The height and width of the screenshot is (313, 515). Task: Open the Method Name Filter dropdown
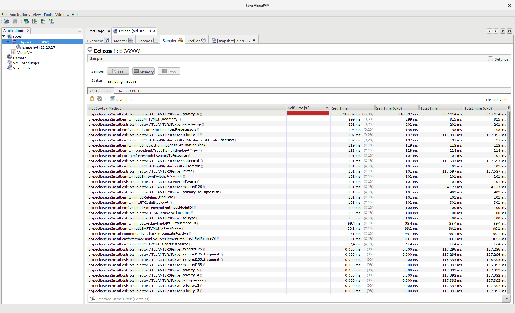coord(506,299)
